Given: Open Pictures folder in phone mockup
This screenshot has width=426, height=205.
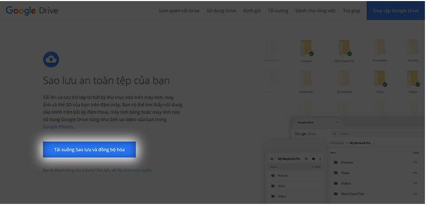Looking at the screenshot, I should [295, 176].
